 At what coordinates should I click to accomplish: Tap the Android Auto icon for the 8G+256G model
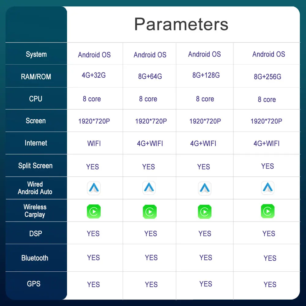[x=268, y=188]
